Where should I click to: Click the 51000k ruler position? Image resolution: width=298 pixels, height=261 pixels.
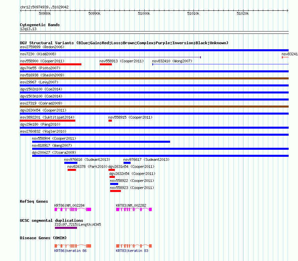coord(144,13)
